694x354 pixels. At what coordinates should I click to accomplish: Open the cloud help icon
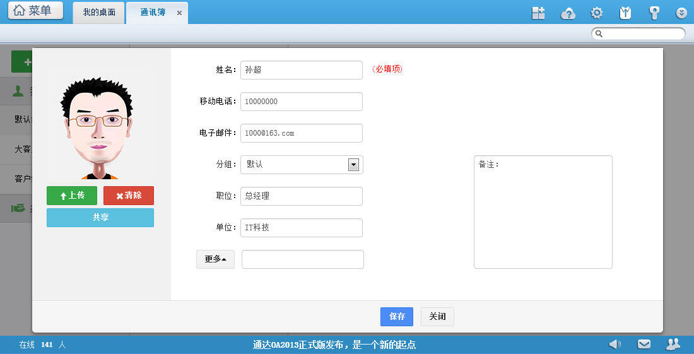tap(568, 13)
